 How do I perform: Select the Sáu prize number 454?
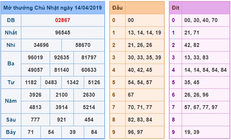pyautogui.click(x=89, y=119)
